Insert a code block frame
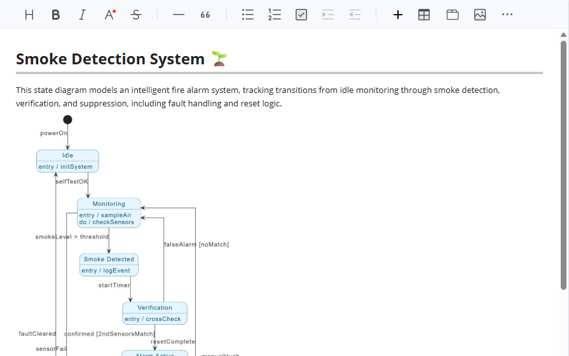This screenshot has height=356, width=569. (x=453, y=15)
